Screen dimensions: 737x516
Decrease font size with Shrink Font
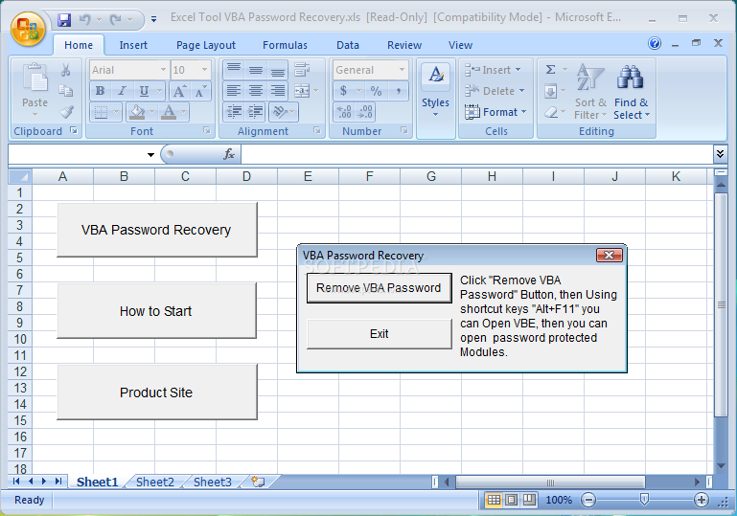(x=200, y=91)
